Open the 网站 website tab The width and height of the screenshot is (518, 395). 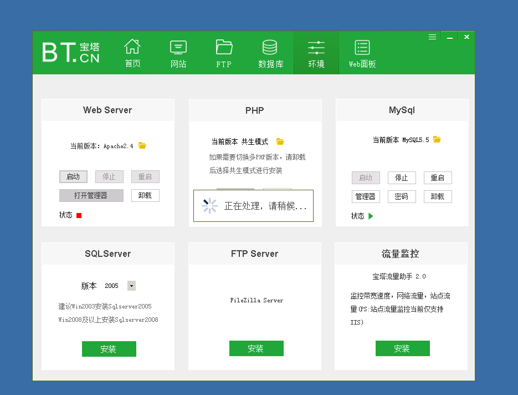[178, 53]
